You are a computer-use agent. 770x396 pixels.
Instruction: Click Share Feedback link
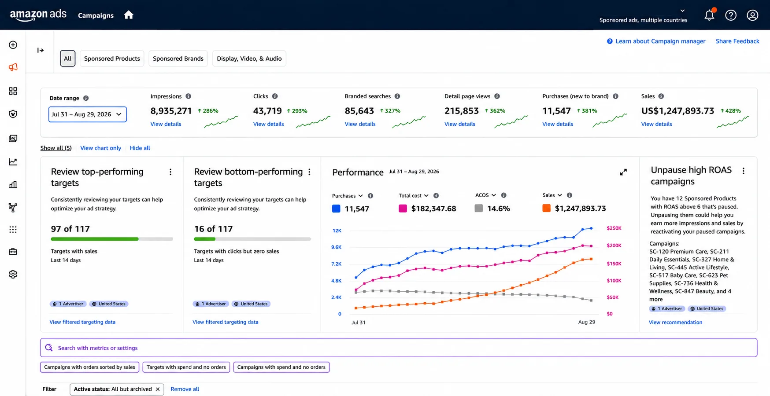point(737,41)
